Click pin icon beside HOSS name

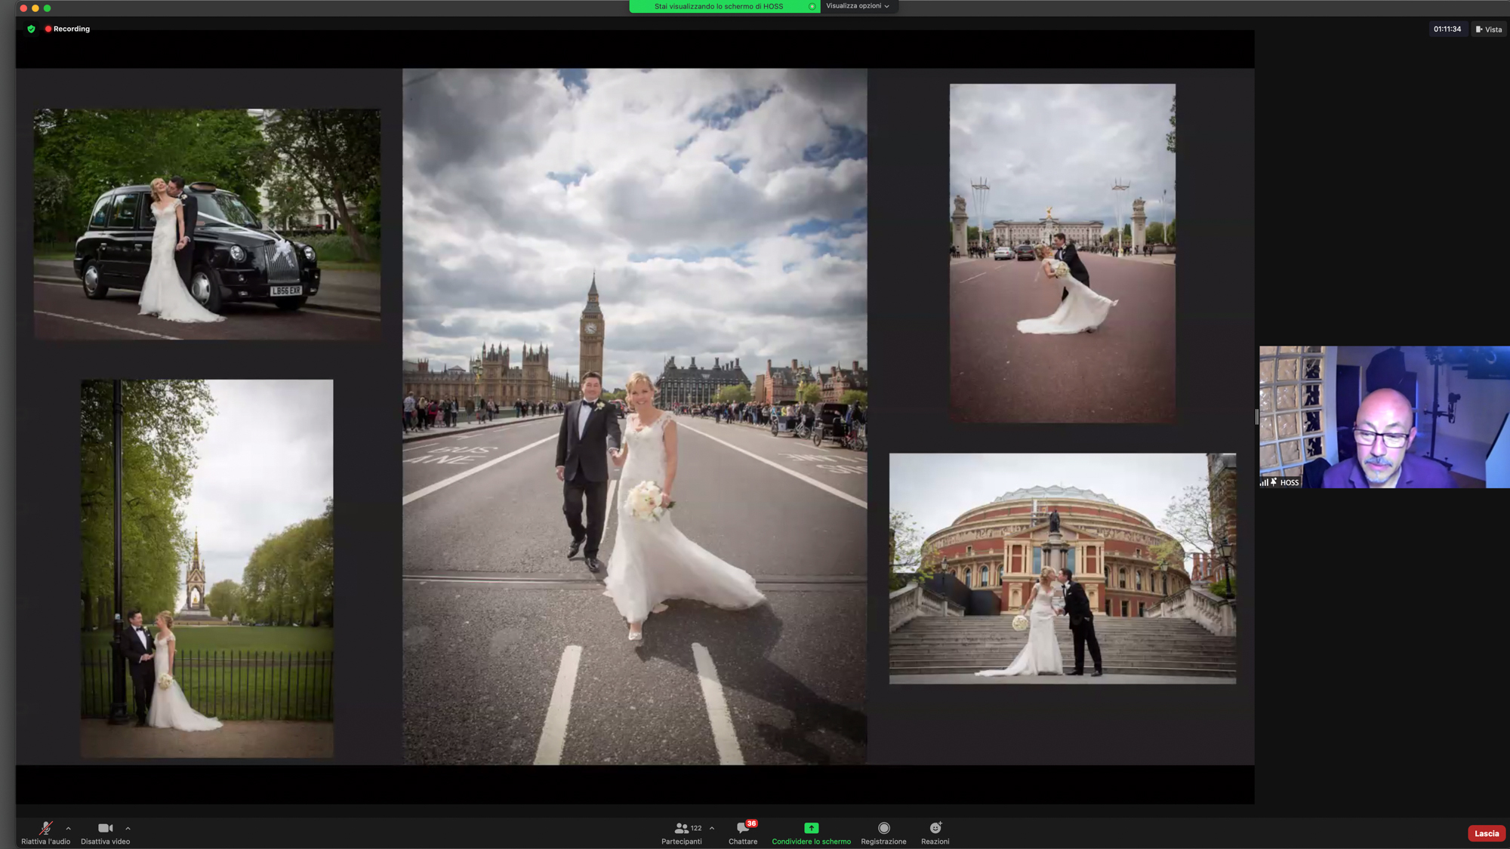click(1274, 482)
